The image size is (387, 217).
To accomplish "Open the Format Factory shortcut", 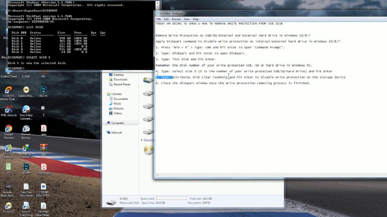I will click(26, 132).
